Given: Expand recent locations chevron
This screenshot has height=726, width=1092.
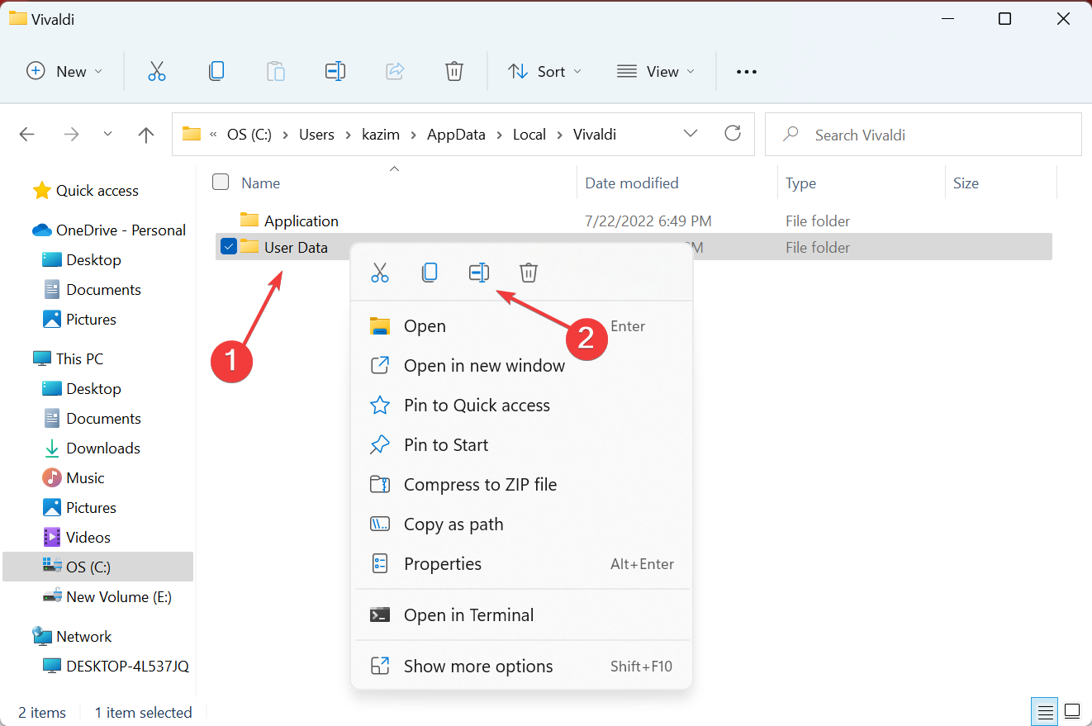Looking at the screenshot, I should pos(107,135).
